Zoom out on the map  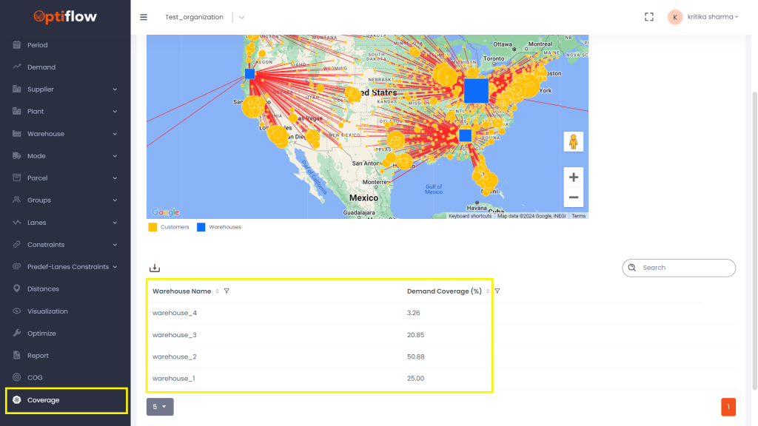pyautogui.click(x=573, y=197)
